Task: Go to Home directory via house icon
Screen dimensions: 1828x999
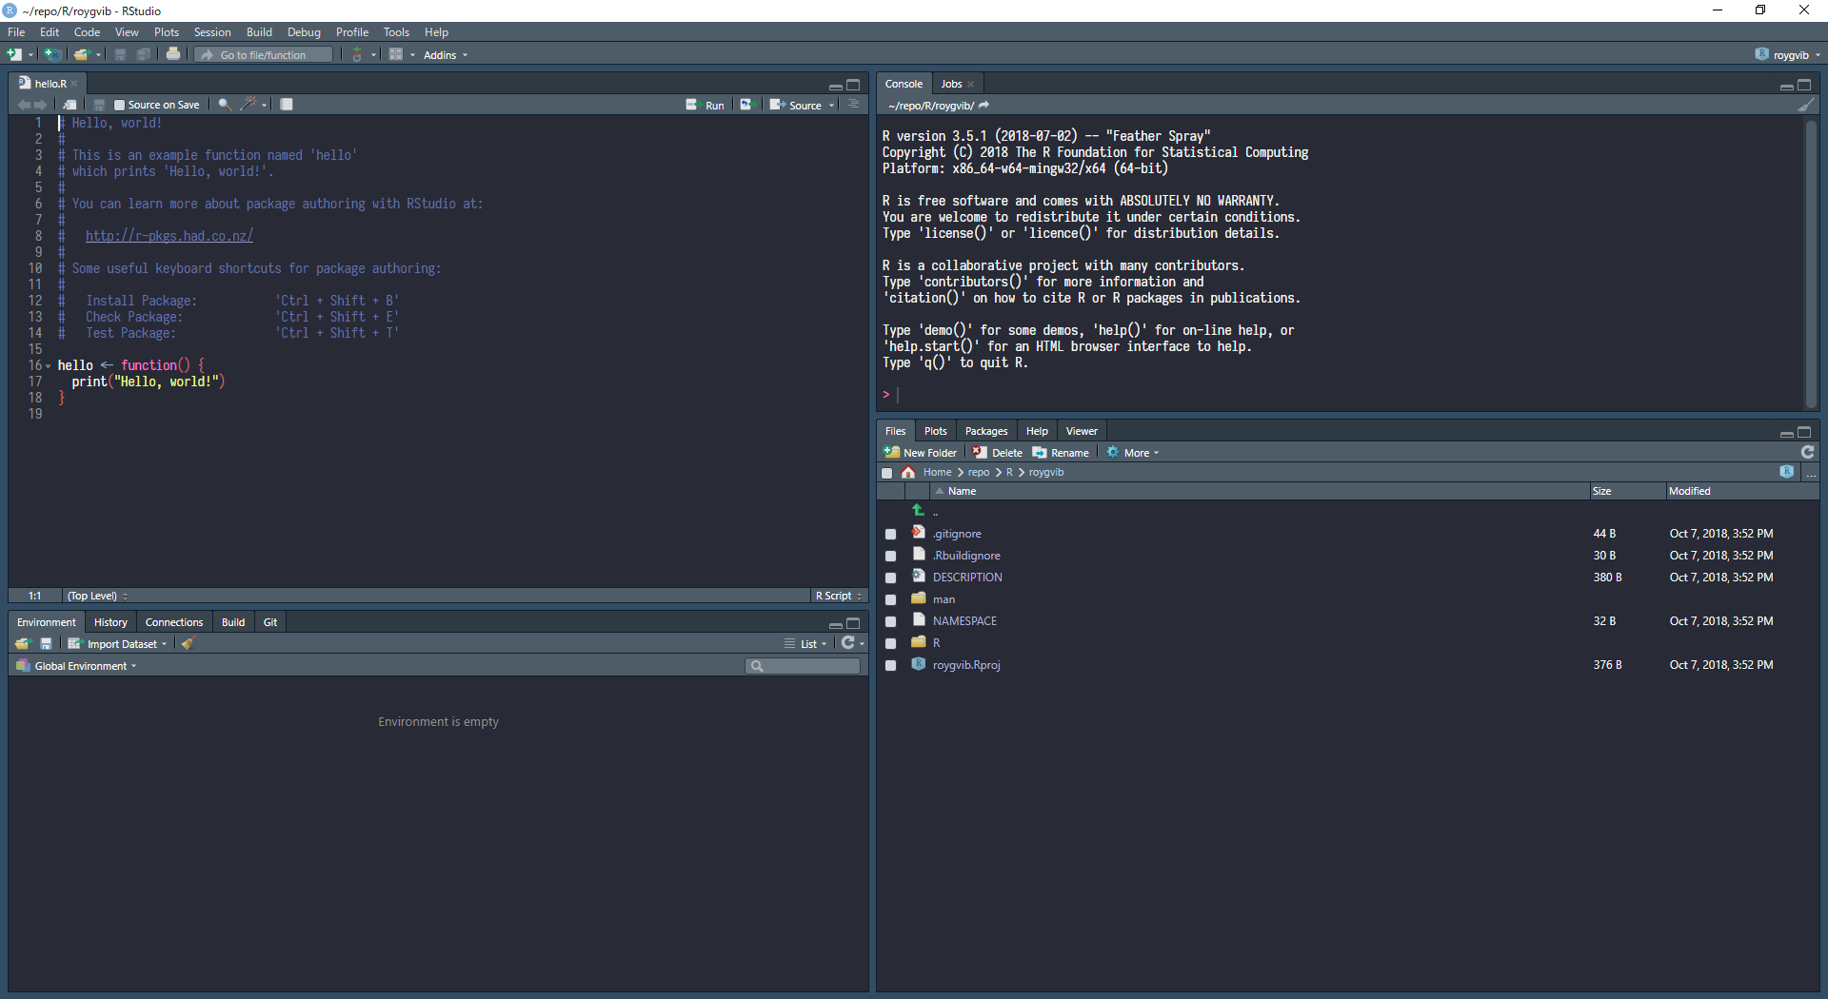Action: pyautogui.click(x=908, y=472)
